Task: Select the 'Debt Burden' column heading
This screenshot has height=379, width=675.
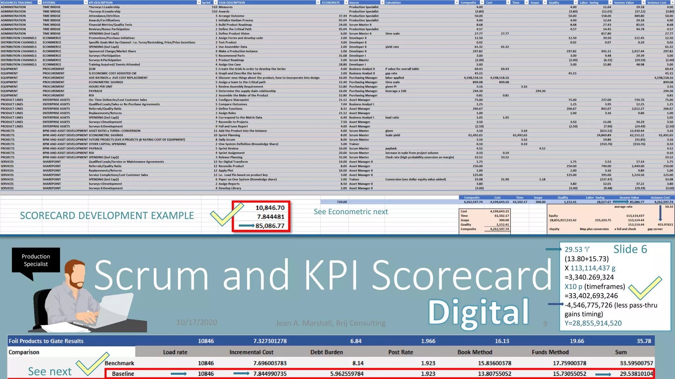Action: point(327,352)
